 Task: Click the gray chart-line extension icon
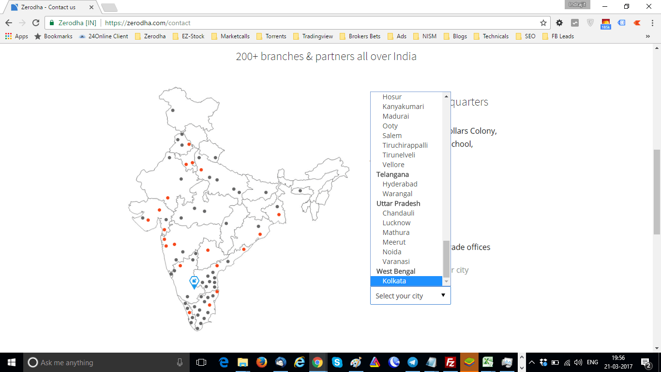575,23
